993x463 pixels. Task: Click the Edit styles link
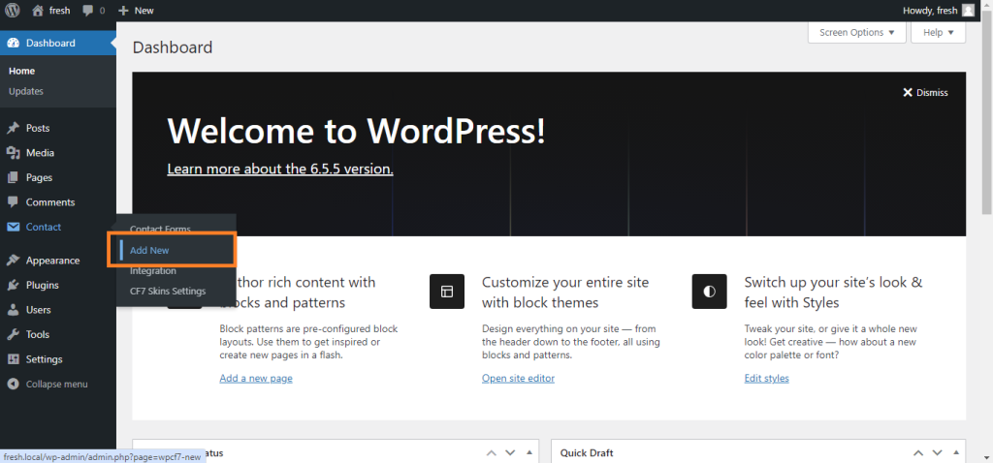(x=766, y=378)
